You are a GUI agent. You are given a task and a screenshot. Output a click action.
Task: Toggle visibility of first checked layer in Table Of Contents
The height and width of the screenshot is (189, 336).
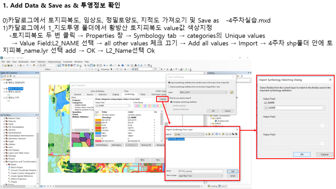(x=7, y=83)
